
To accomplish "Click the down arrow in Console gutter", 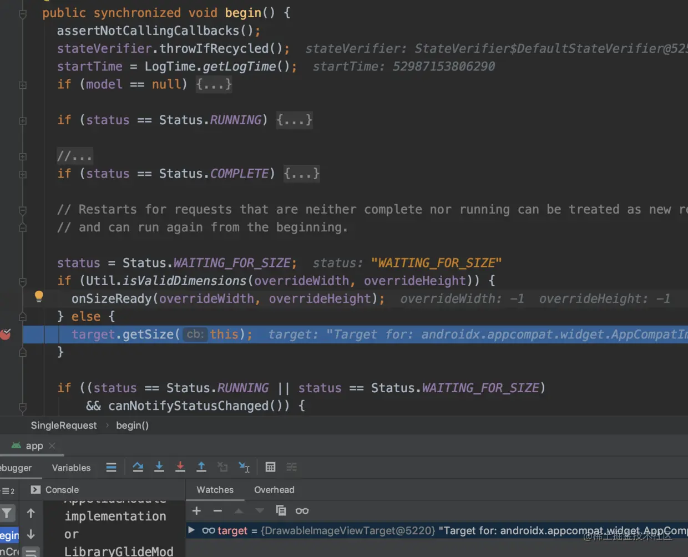I will (31, 534).
